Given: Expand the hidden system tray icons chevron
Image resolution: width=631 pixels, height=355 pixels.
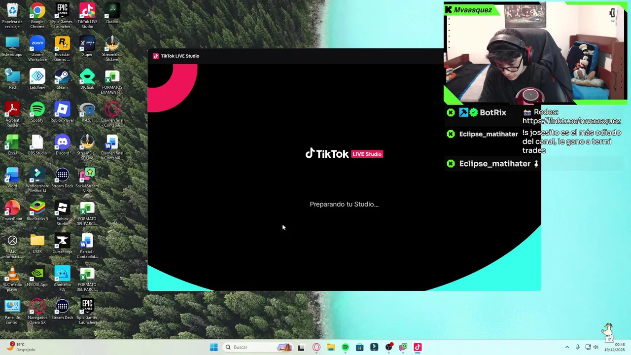Looking at the screenshot, I should [x=567, y=347].
